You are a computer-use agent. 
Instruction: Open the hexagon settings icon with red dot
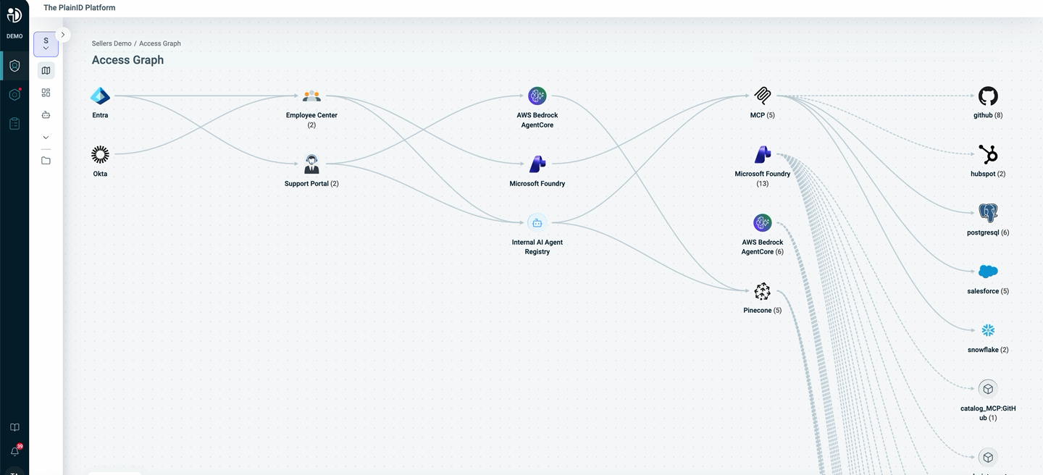point(14,95)
